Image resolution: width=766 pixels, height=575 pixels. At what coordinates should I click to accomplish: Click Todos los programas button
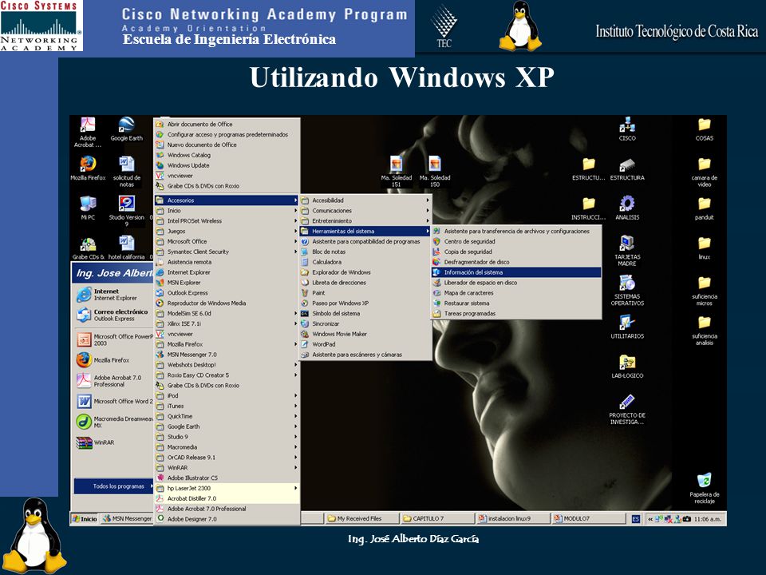click(x=114, y=486)
